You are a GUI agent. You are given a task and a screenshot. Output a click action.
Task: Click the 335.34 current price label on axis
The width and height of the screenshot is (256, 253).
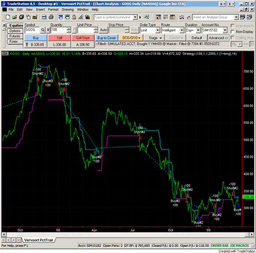tap(248, 197)
